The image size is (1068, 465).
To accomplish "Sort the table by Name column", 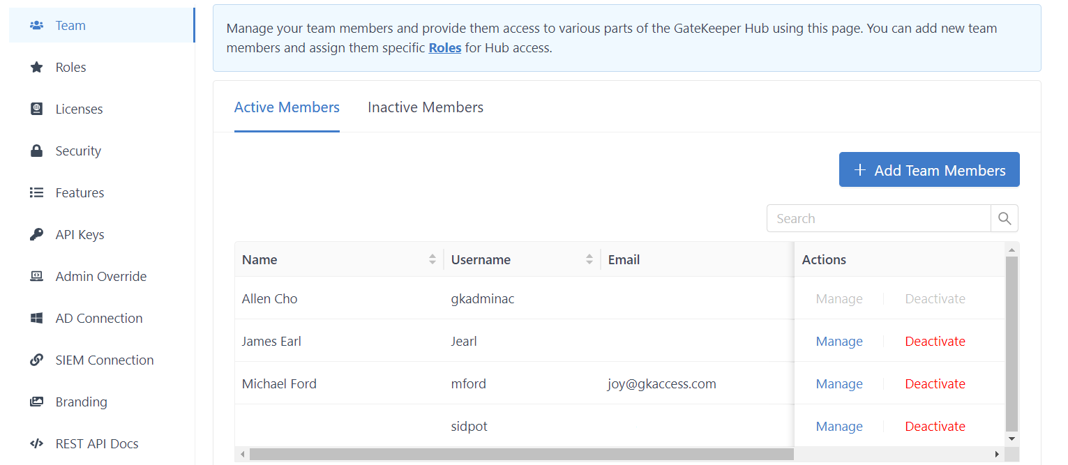I will pyautogui.click(x=433, y=259).
